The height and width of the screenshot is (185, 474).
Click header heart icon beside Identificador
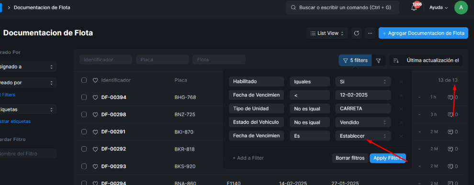click(x=95, y=80)
